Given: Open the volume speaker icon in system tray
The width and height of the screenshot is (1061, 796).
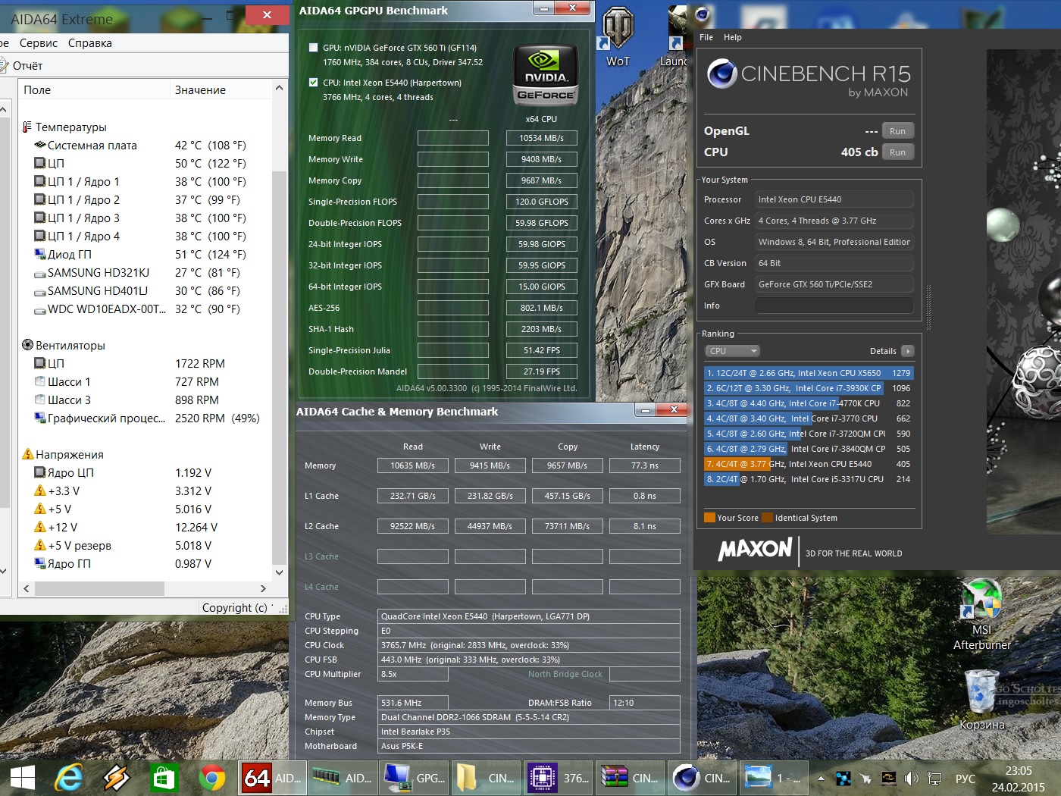Looking at the screenshot, I should 912,779.
